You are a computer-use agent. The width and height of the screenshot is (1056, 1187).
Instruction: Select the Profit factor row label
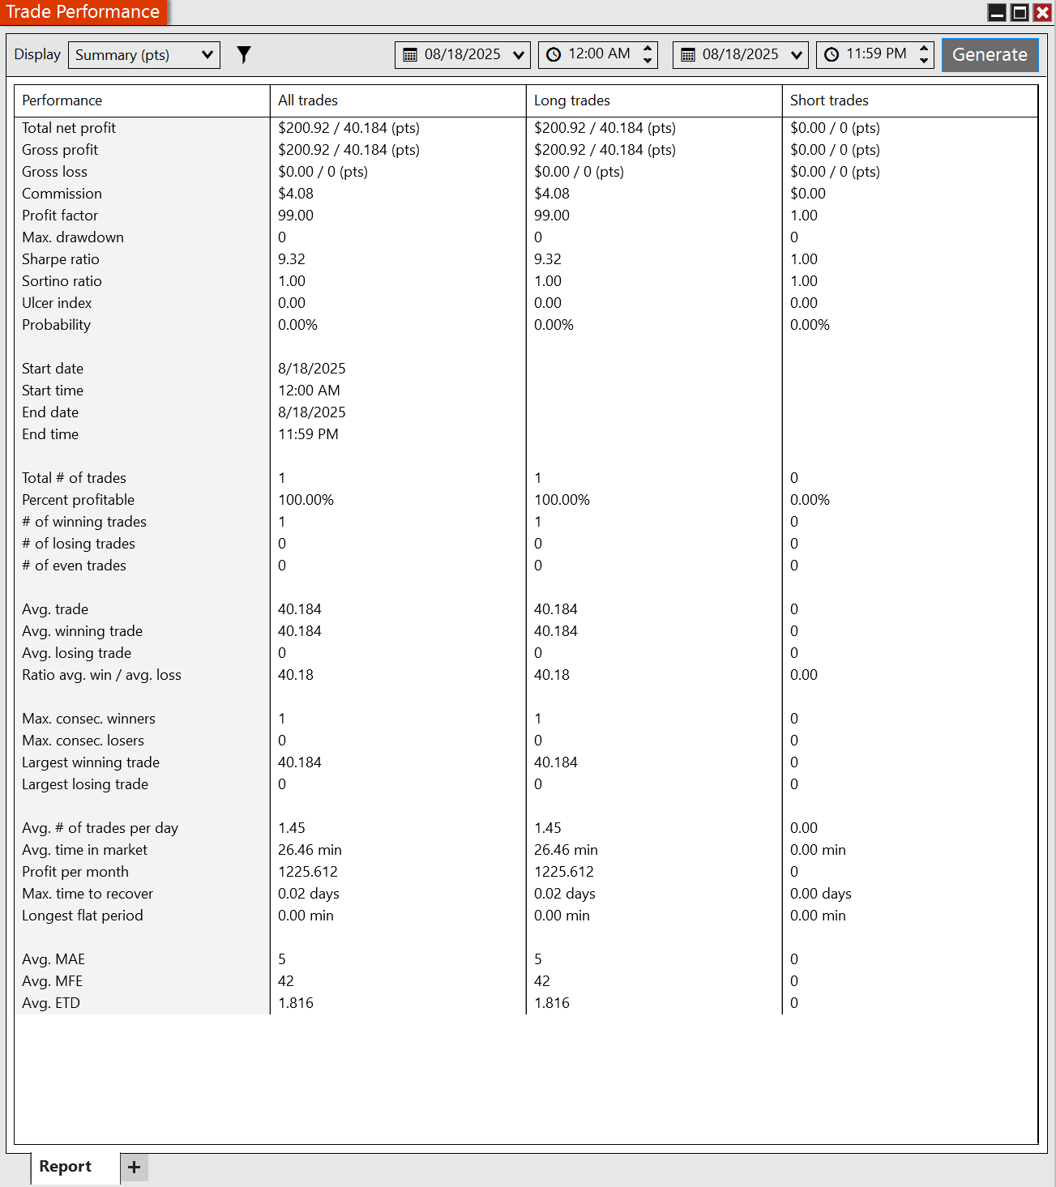tap(60, 216)
